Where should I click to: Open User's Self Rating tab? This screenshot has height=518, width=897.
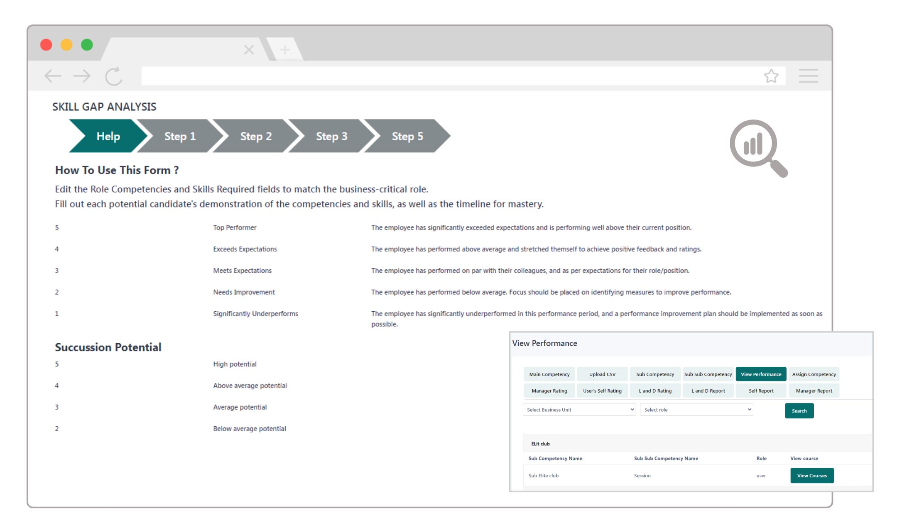click(x=602, y=391)
